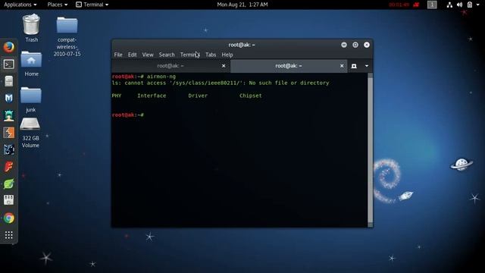Open the 322 GB Volume drive
Viewport: 485px width, 273px height.
[30, 133]
